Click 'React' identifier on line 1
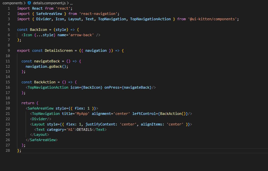Image resolution: width=268 pixels, height=171 pixels. pos(37,8)
